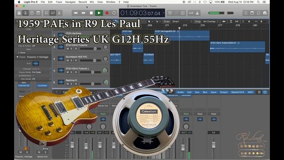Select the G12H Heritage#04.29 audio region
This screenshot has height=160, width=284.
click(182, 35)
